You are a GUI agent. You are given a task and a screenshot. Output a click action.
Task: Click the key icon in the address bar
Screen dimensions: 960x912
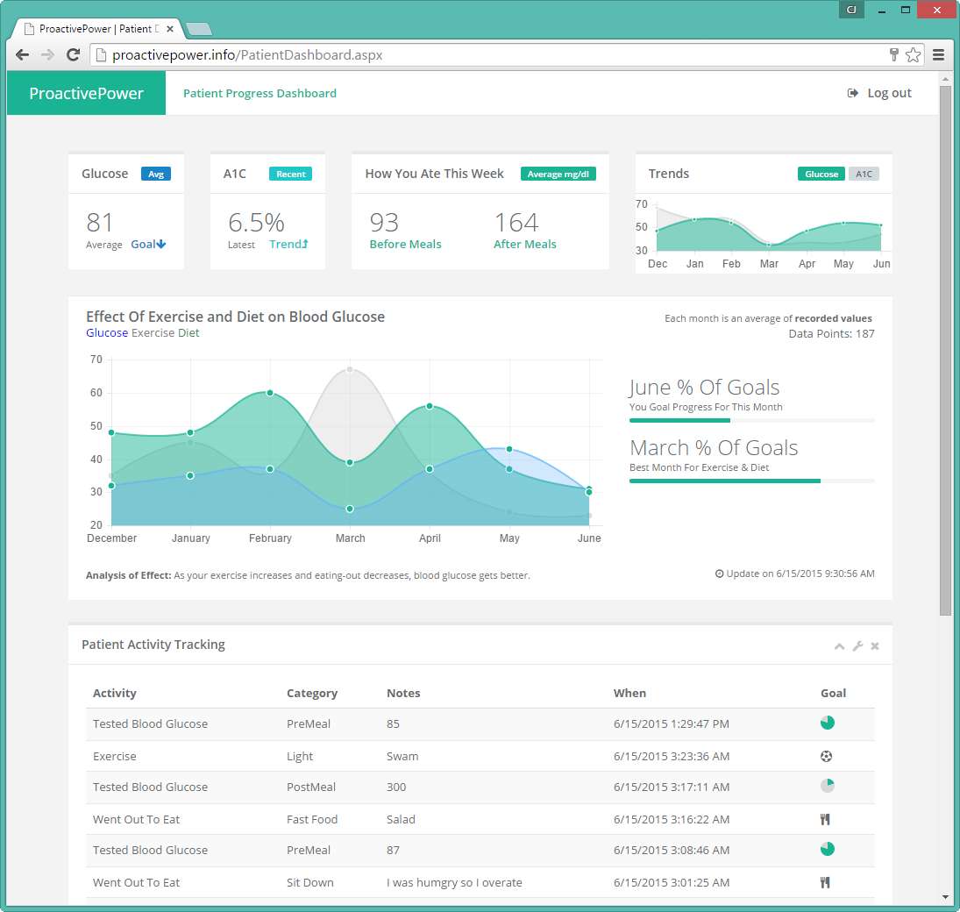[894, 54]
